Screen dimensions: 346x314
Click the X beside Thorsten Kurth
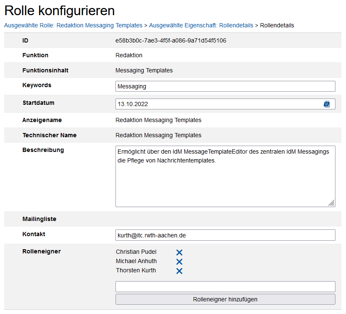179,271
